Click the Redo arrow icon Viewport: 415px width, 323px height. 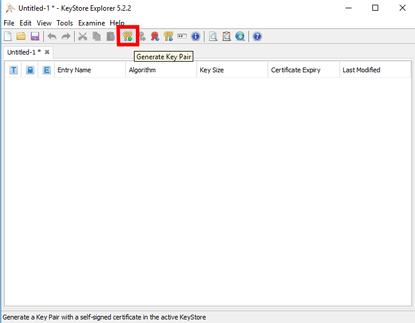pos(66,36)
